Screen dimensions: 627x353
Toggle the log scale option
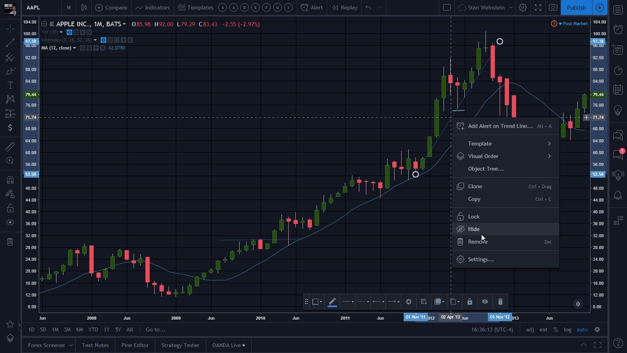(567, 329)
